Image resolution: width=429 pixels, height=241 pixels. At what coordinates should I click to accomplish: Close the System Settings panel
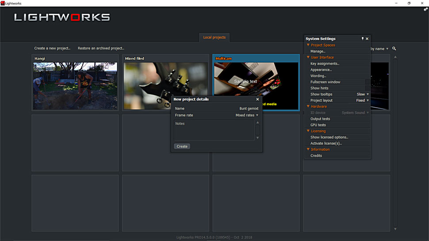367,39
